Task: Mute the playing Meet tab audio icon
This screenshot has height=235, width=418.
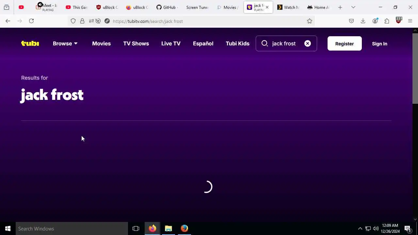Action: [x=40, y=5]
